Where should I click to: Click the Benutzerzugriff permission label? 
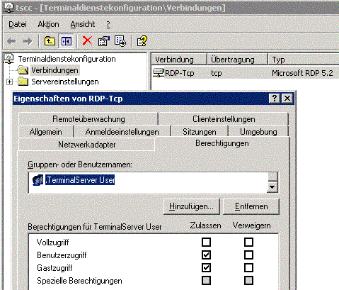62,255
